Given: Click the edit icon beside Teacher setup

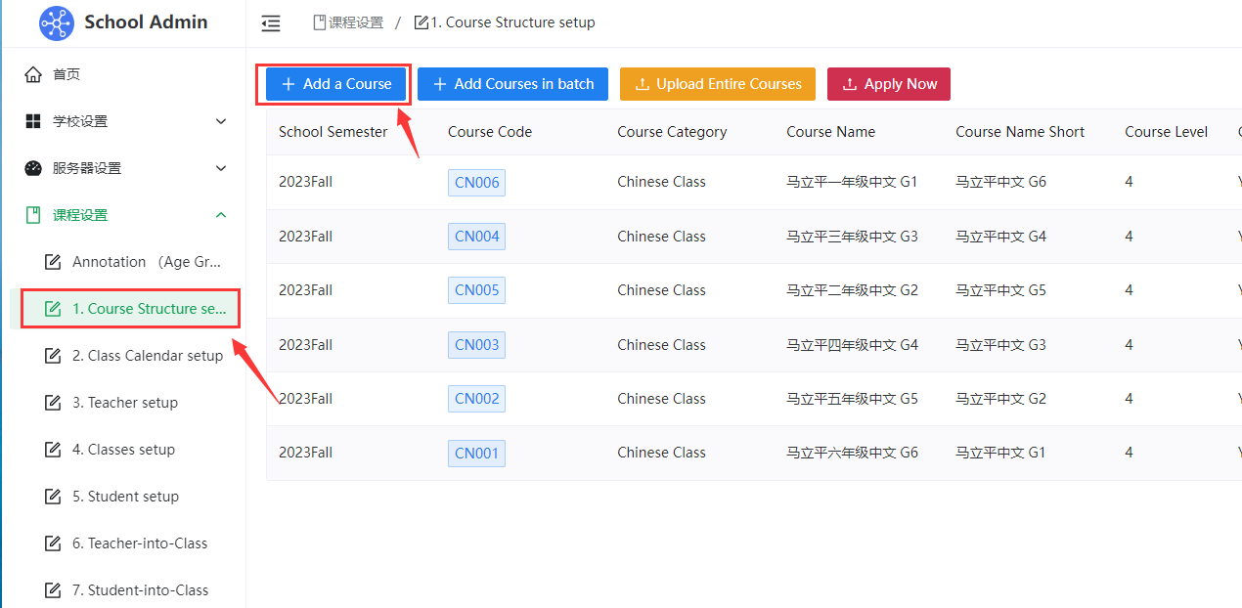Looking at the screenshot, I should (53, 403).
